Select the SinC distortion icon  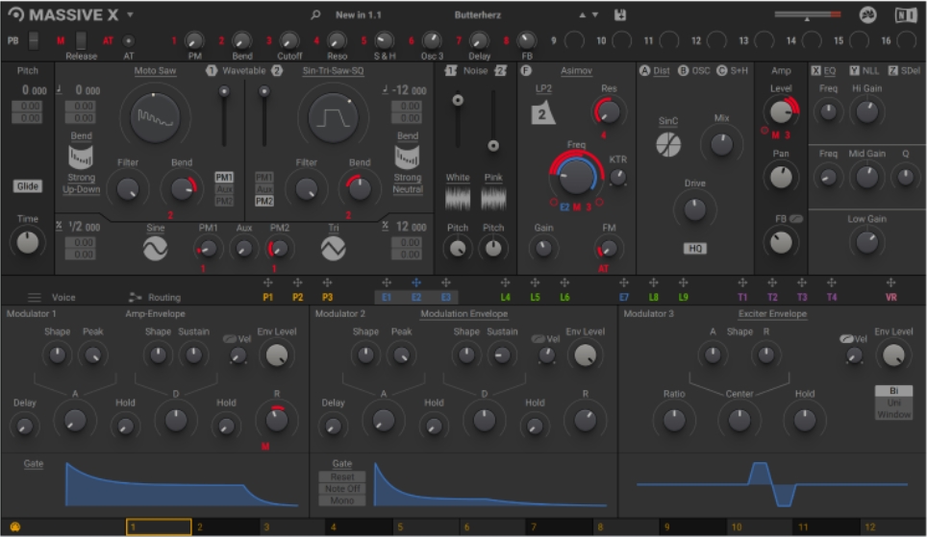[668, 145]
